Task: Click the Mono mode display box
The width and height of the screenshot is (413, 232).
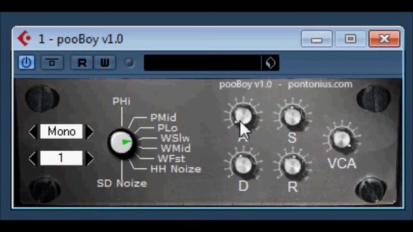Action: [x=61, y=131]
